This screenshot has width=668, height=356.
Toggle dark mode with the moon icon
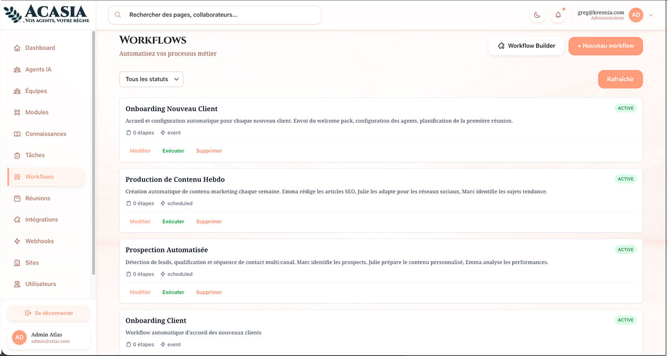(x=537, y=16)
